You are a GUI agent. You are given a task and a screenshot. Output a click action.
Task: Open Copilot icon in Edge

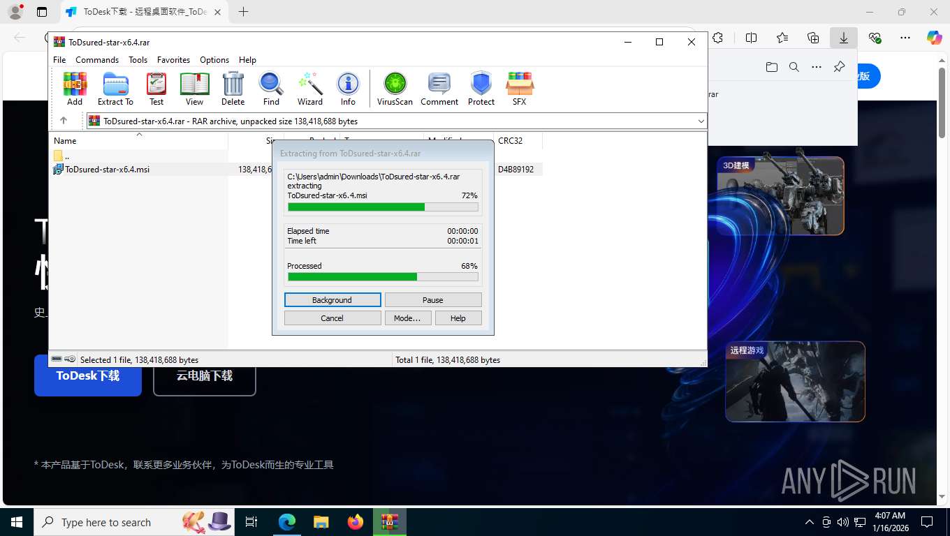[x=935, y=38]
